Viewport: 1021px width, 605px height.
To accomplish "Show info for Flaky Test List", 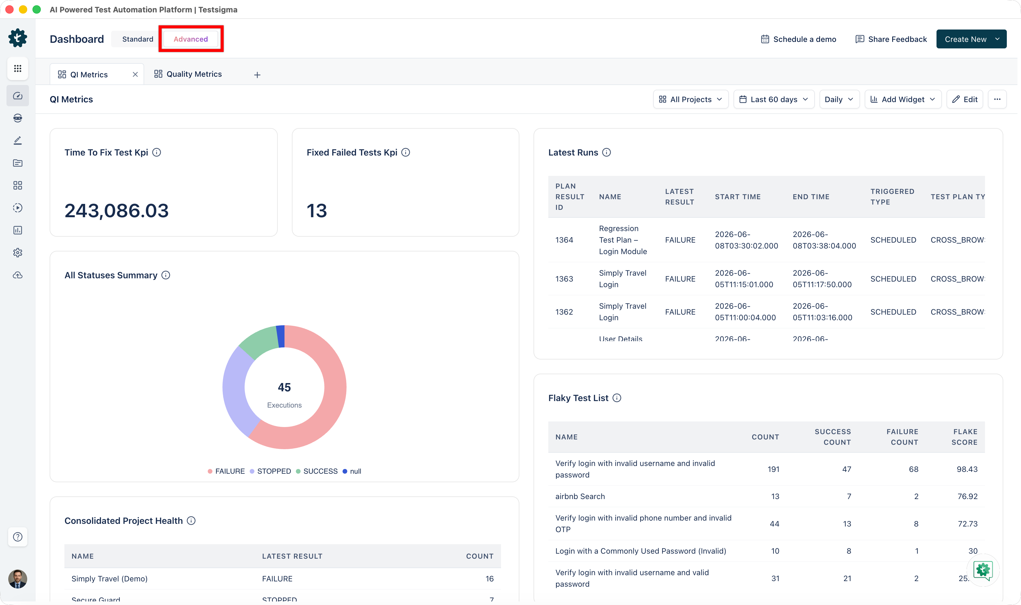I will 617,398.
